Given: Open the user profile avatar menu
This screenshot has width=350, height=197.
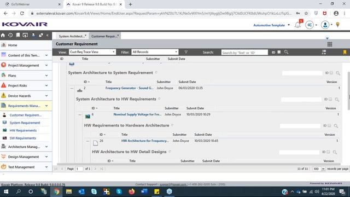Looking at the screenshot, I should pyautogui.click(x=325, y=25).
